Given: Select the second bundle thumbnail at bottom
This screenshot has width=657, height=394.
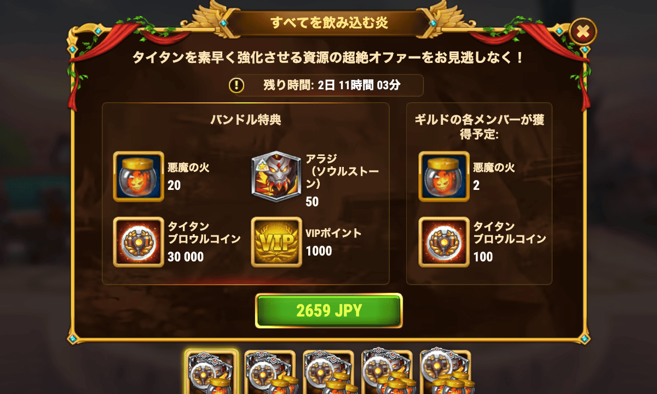Looking at the screenshot, I should [270, 372].
